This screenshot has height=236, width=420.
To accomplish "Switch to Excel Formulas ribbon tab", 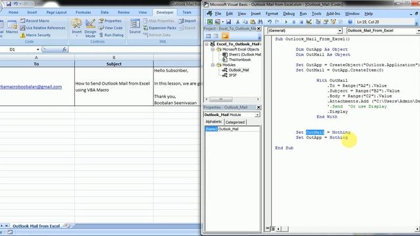I will [83, 12].
